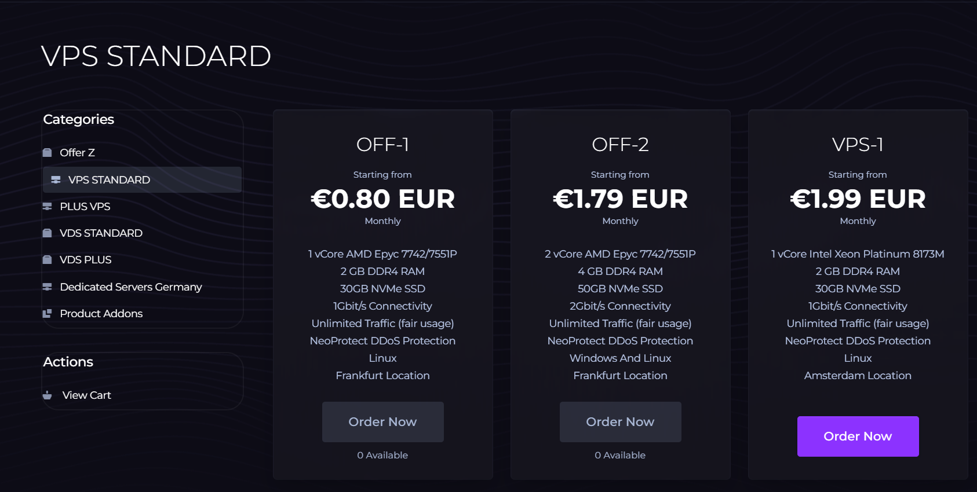
Task: Click the Offer Z category icon
Action: click(x=48, y=153)
